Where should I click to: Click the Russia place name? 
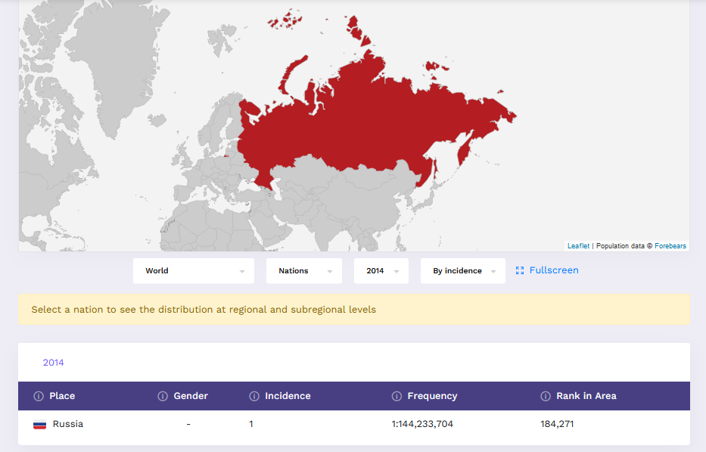[68, 424]
